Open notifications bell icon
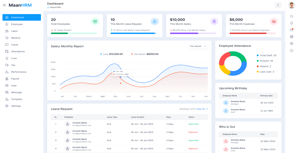Viewport: 298px width, 153px height. [x=292, y=23]
